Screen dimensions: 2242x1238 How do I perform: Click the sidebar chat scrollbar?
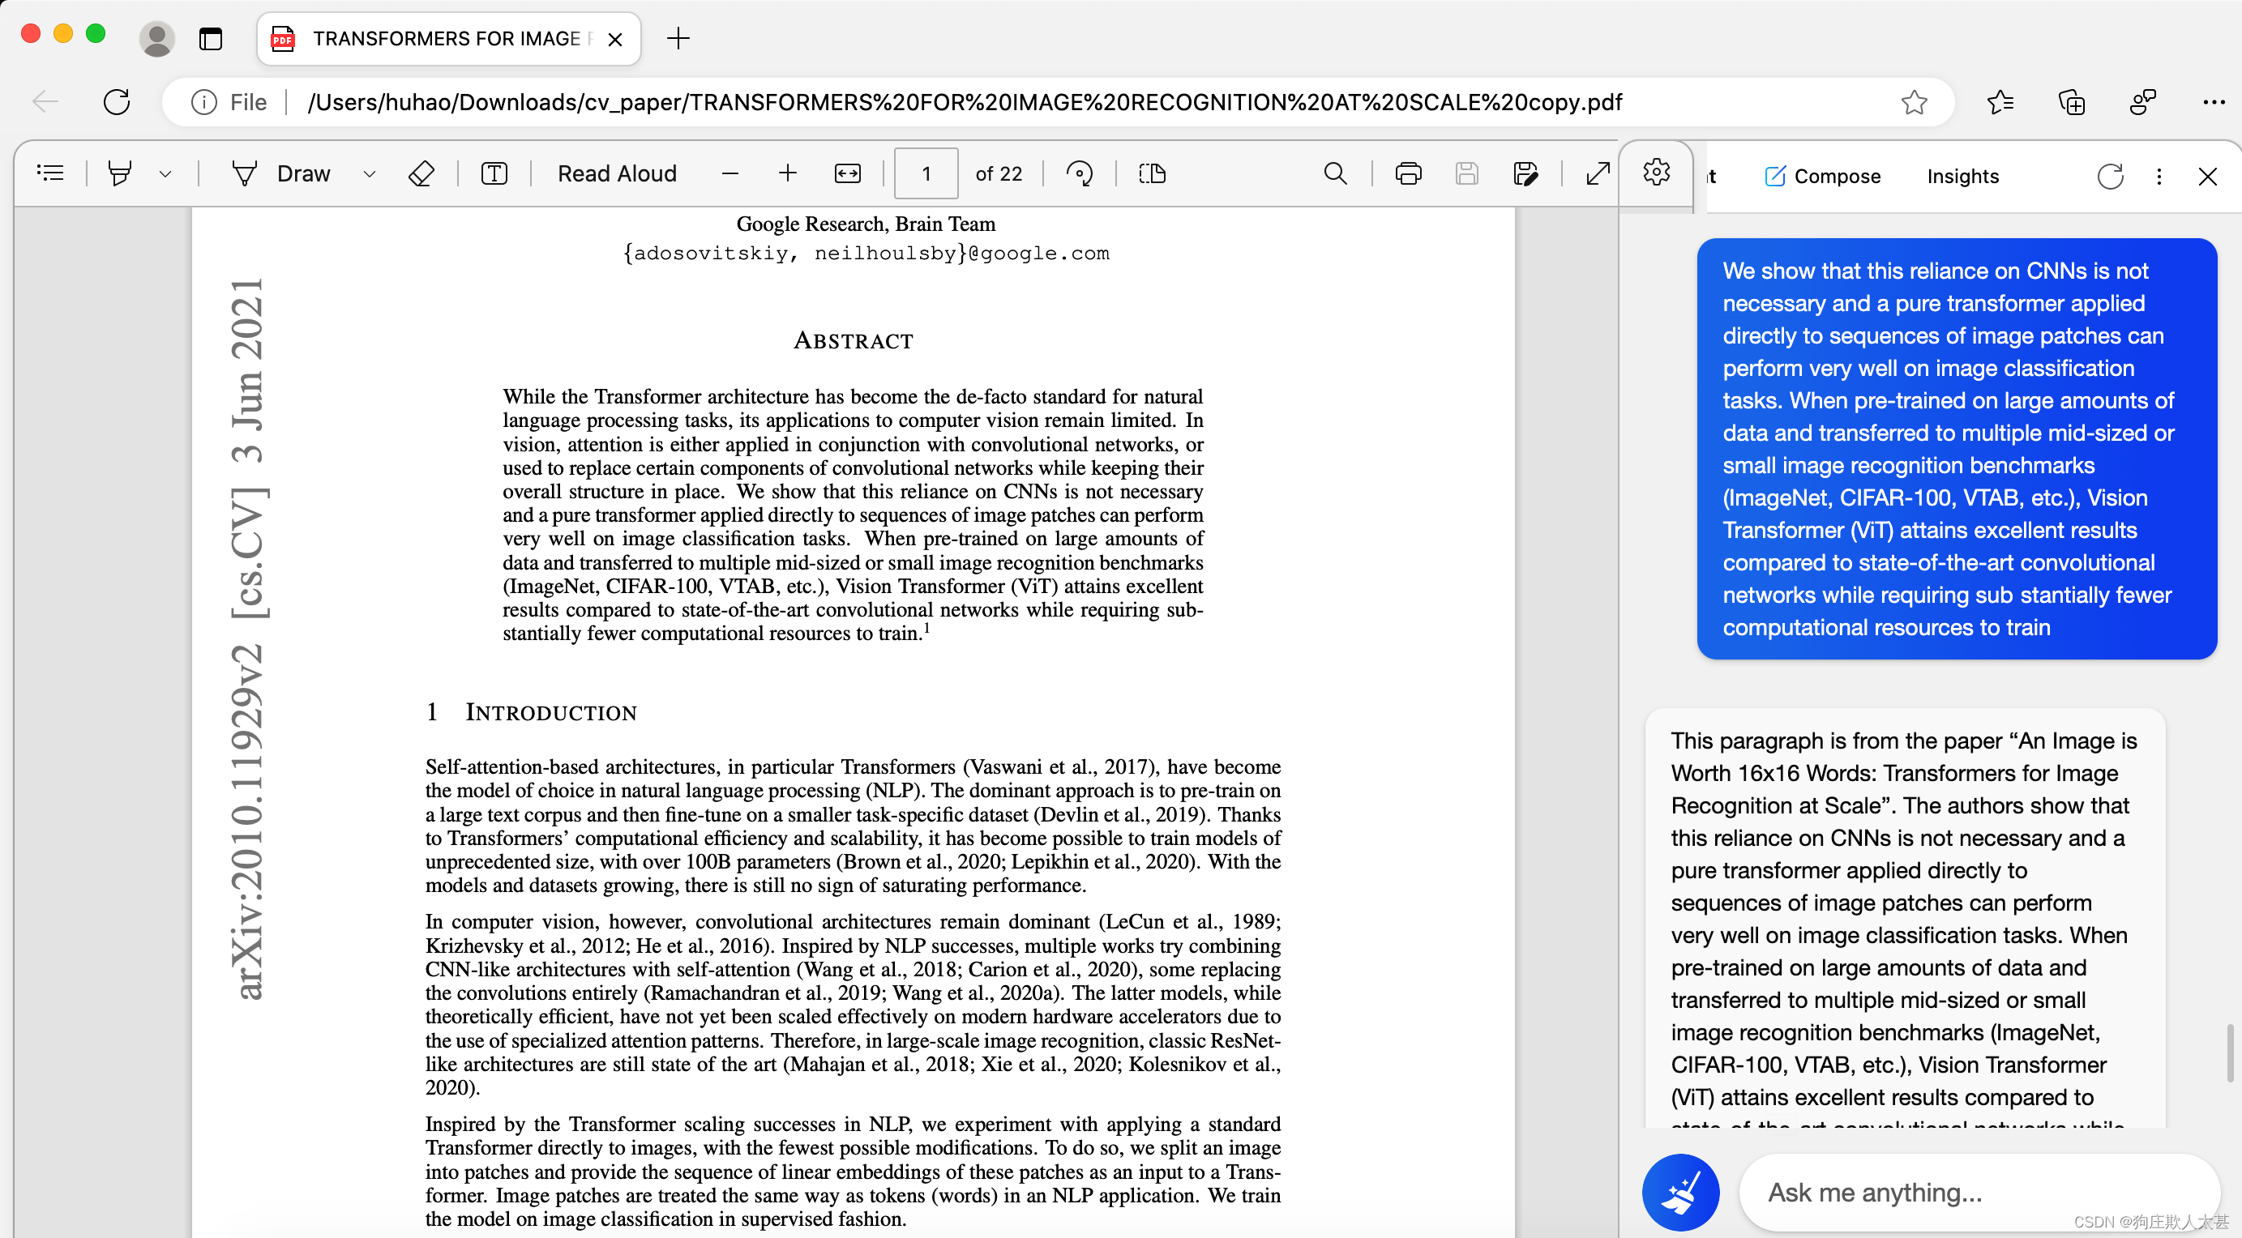(2229, 1052)
